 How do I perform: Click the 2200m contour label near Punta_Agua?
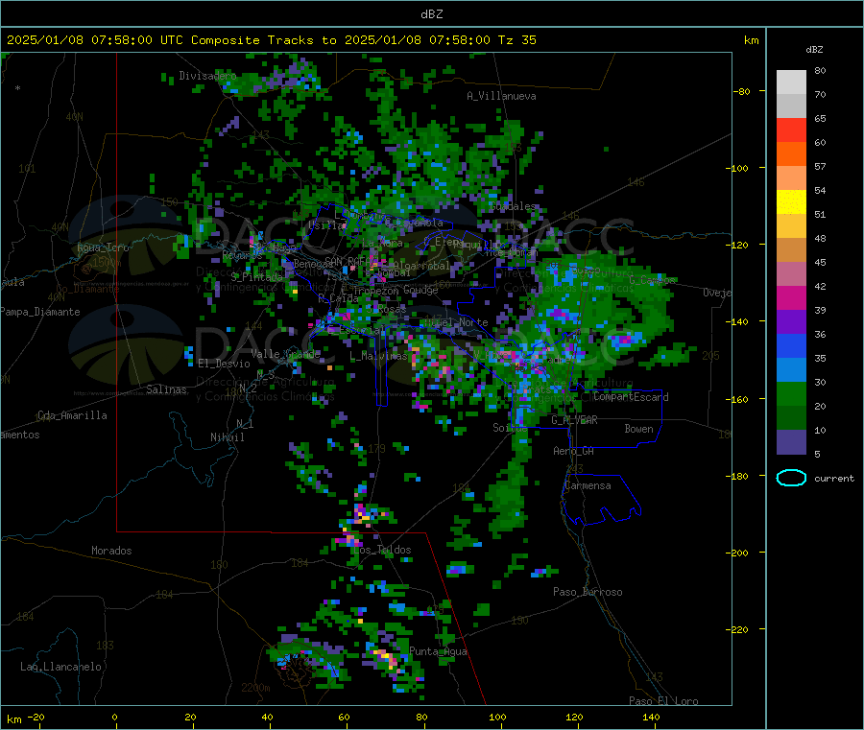point(255,688)
